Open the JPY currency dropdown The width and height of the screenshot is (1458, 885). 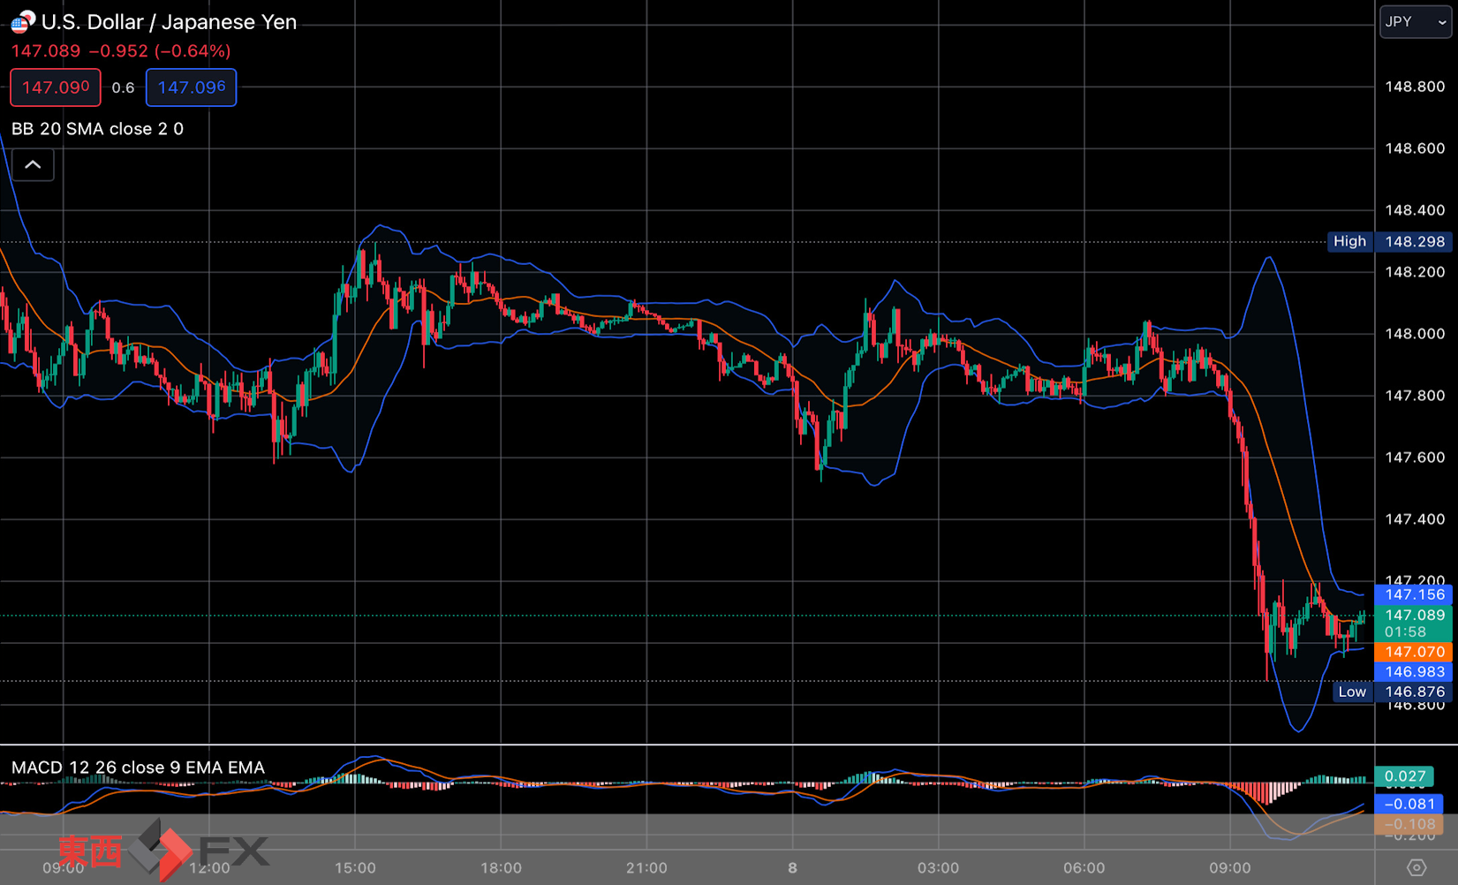tap(1415, 22)
